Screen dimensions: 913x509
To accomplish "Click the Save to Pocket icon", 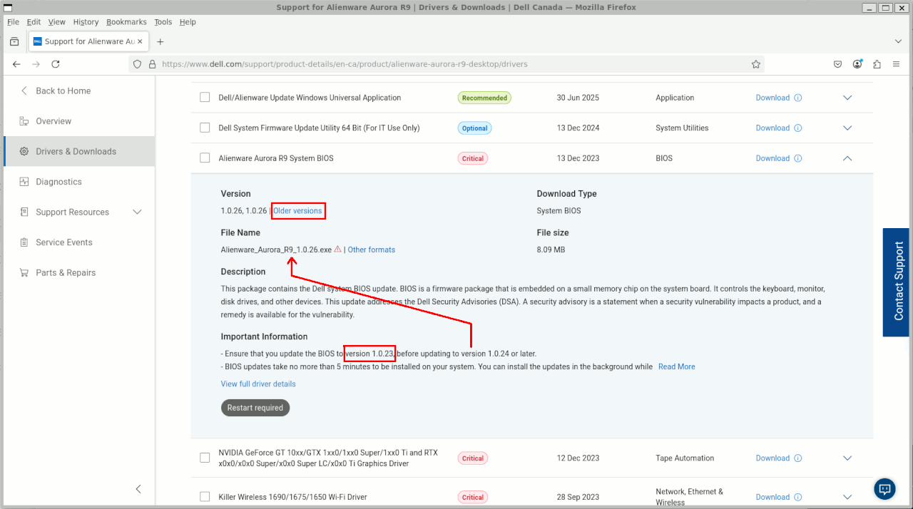I will coord(838,64).
